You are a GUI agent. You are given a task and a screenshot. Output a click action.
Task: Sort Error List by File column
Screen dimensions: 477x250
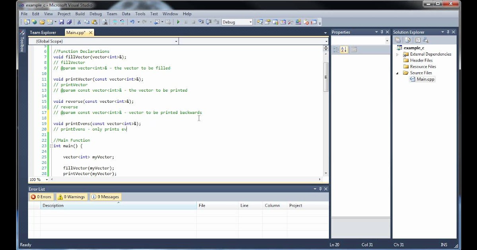(x=217, y=206)
